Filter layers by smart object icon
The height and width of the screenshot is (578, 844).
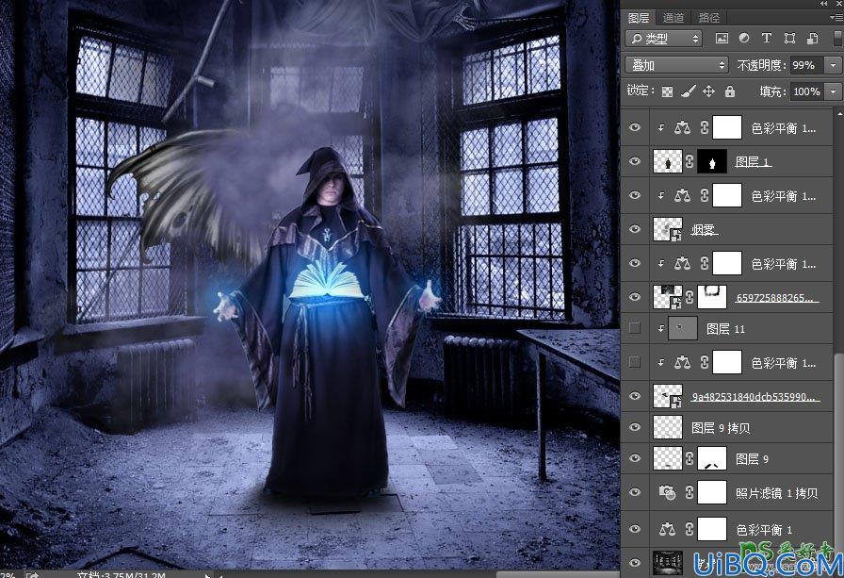tap(812, 39)
